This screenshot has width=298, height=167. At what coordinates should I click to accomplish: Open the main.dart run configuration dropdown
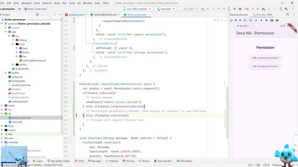tap(166, 9)
